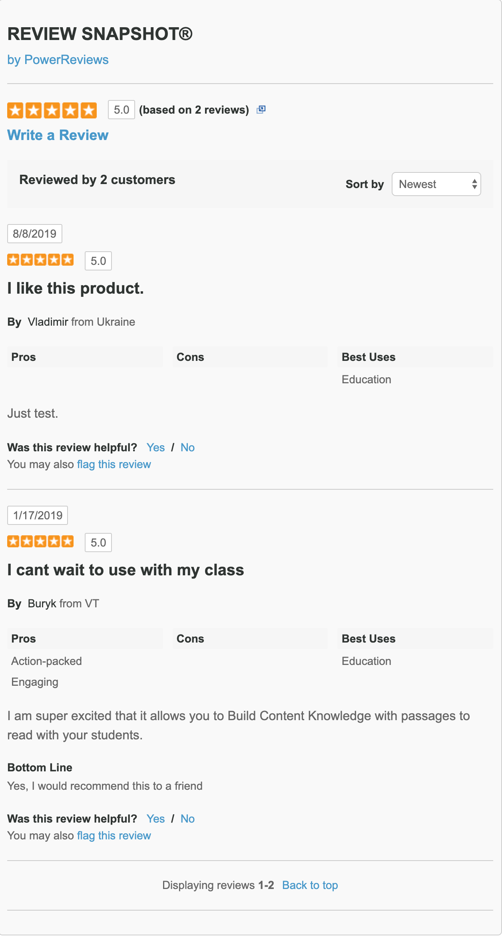Click the Write a Review link
The image size is (502, 937).
tap(58, 135)
